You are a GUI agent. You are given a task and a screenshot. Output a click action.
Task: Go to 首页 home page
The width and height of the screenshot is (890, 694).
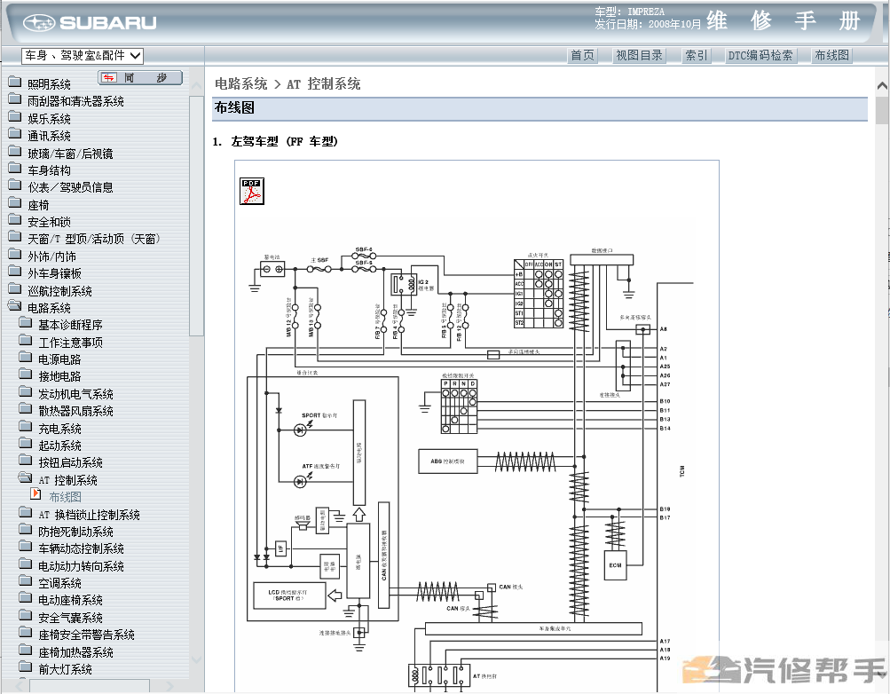582,56
